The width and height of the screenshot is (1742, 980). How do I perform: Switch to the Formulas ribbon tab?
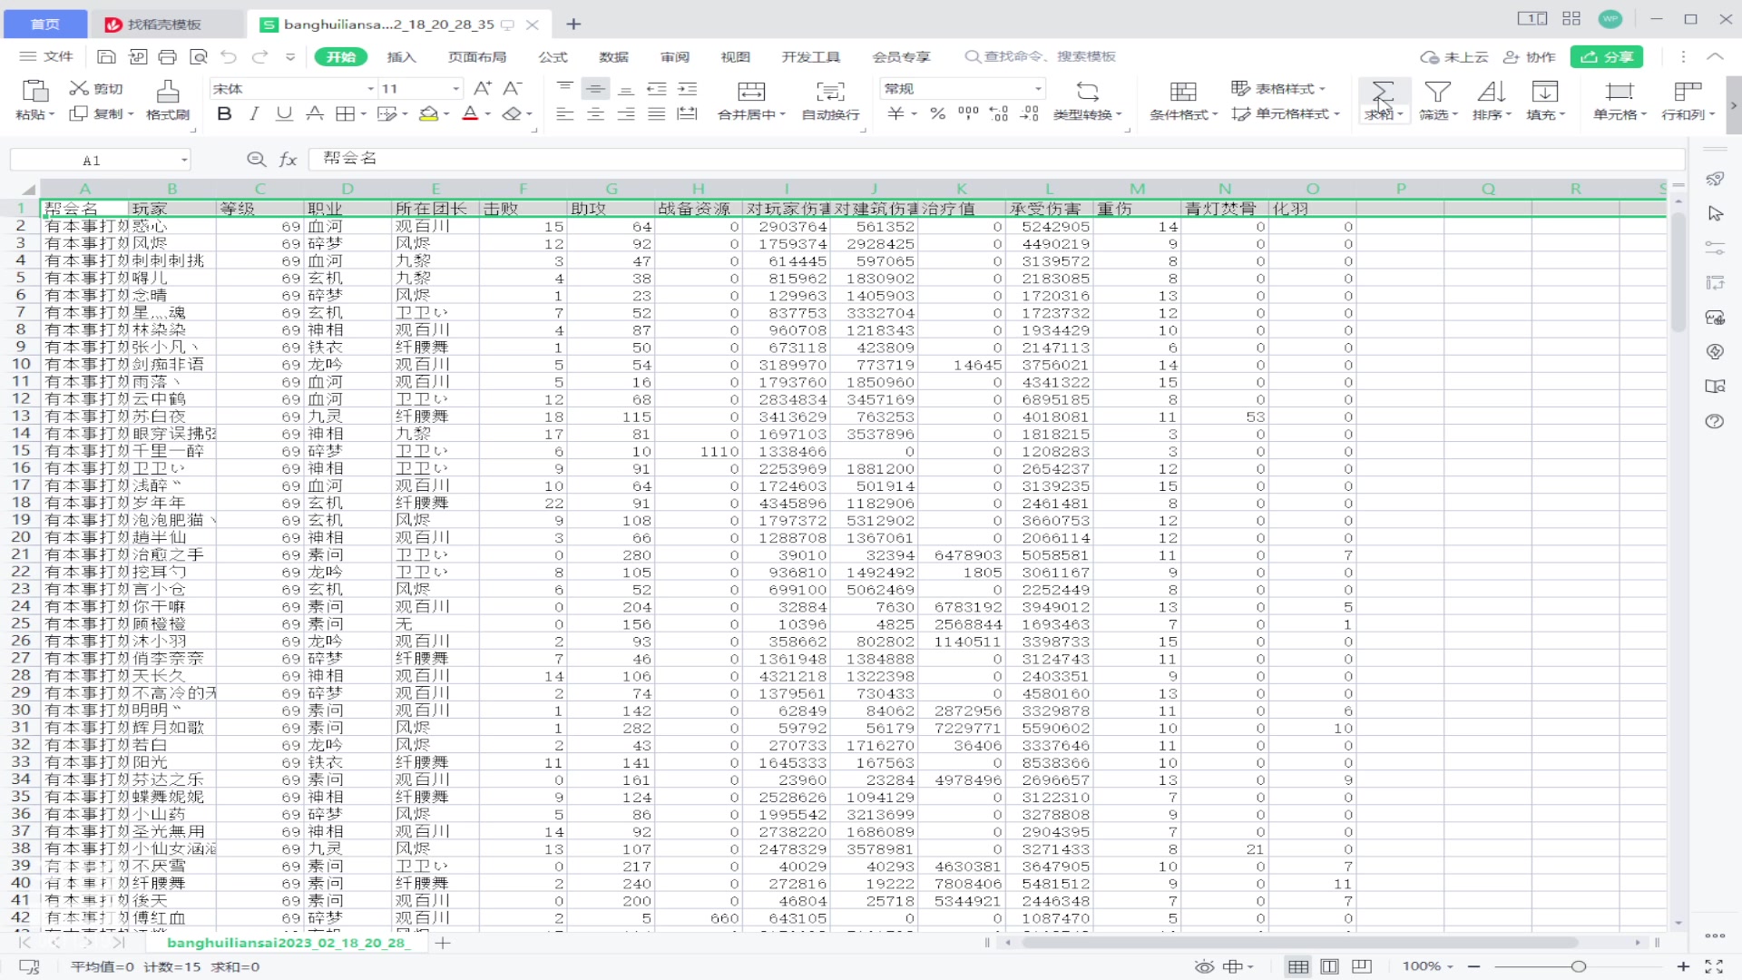(x=553, y=57)
